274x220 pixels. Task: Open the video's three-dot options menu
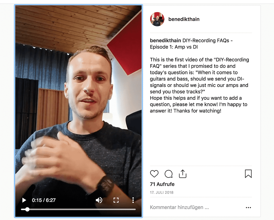[x=133, y=200]
